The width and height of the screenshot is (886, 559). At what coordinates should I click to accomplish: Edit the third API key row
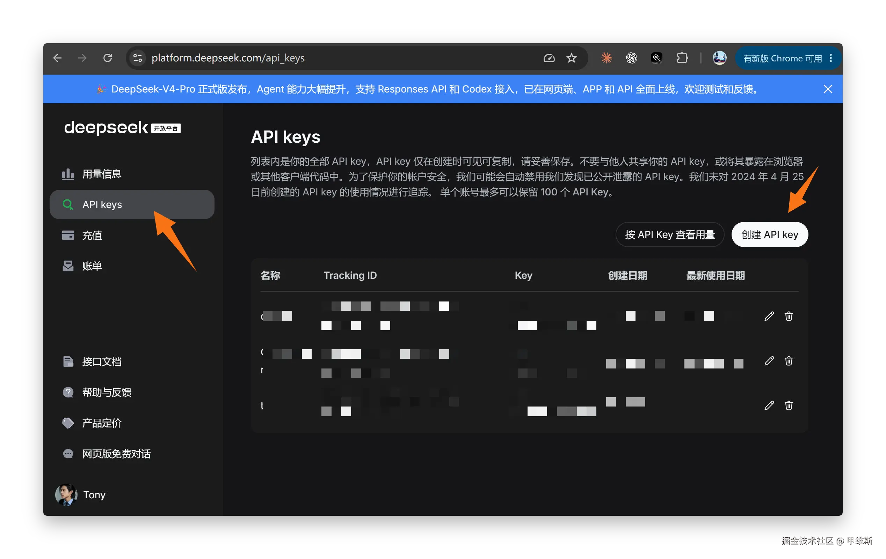(769, 405)
